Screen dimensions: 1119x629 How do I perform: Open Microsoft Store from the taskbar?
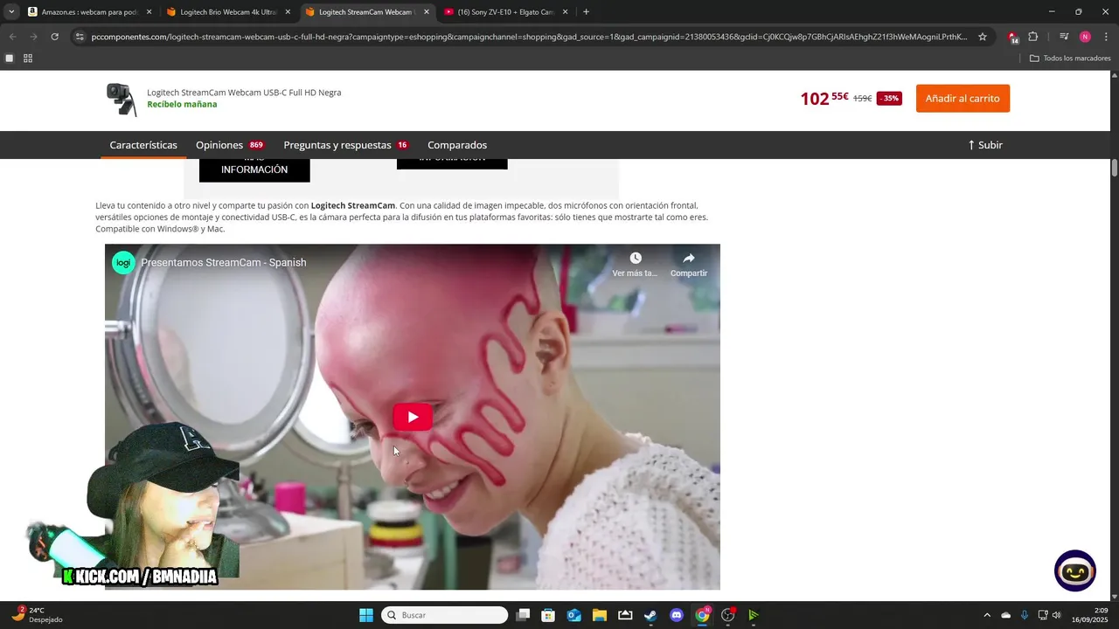548,615
